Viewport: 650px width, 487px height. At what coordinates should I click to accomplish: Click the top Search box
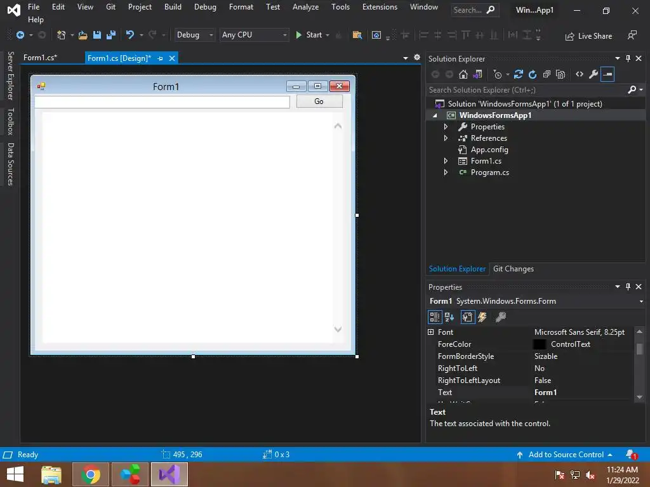[474, 10]
